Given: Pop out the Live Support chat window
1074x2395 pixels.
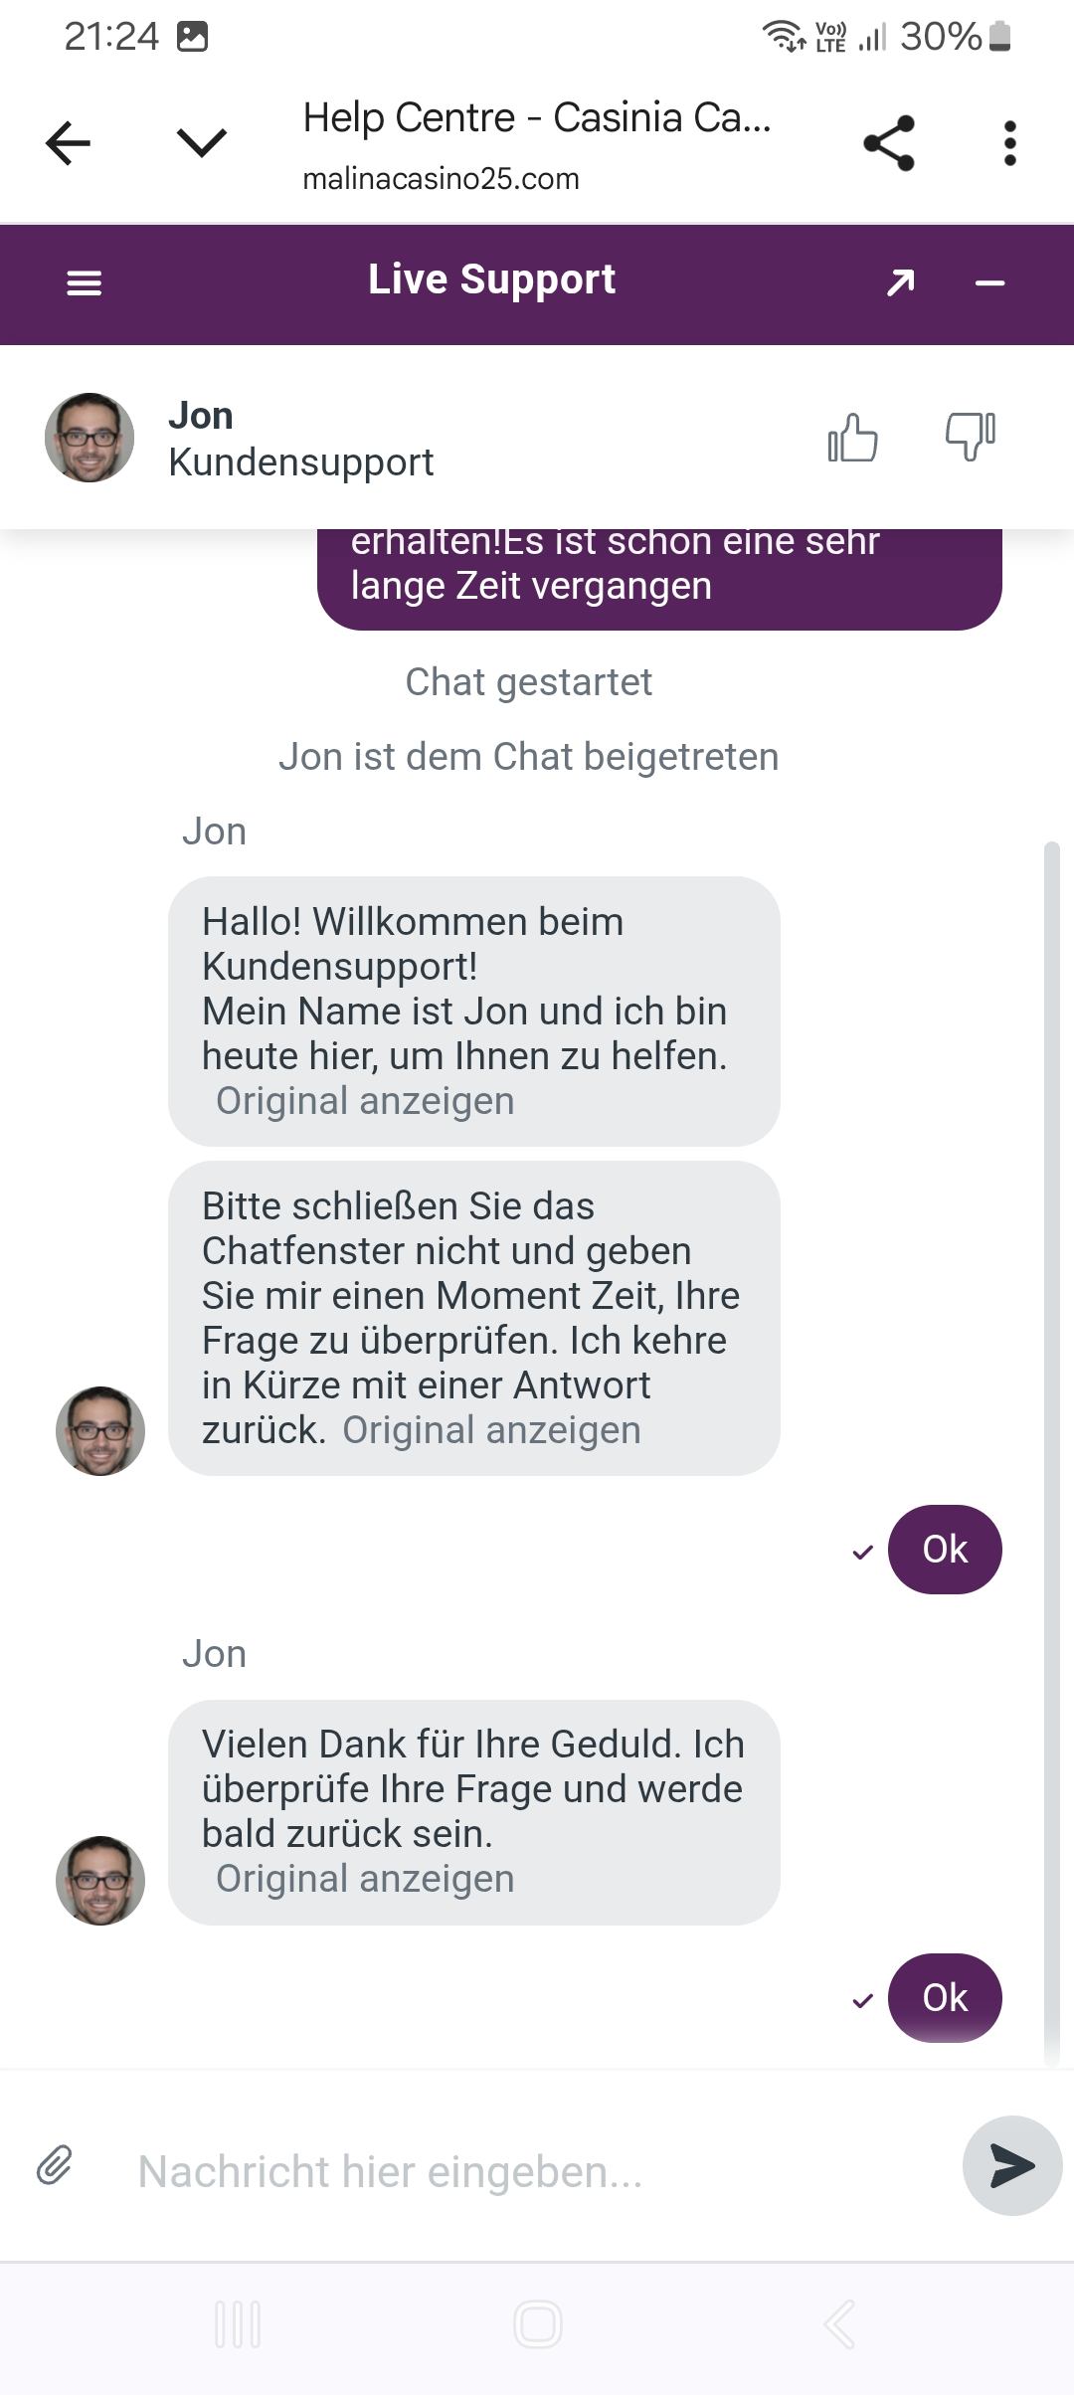Looking at the screenshot, I should [x=900, y=283].
